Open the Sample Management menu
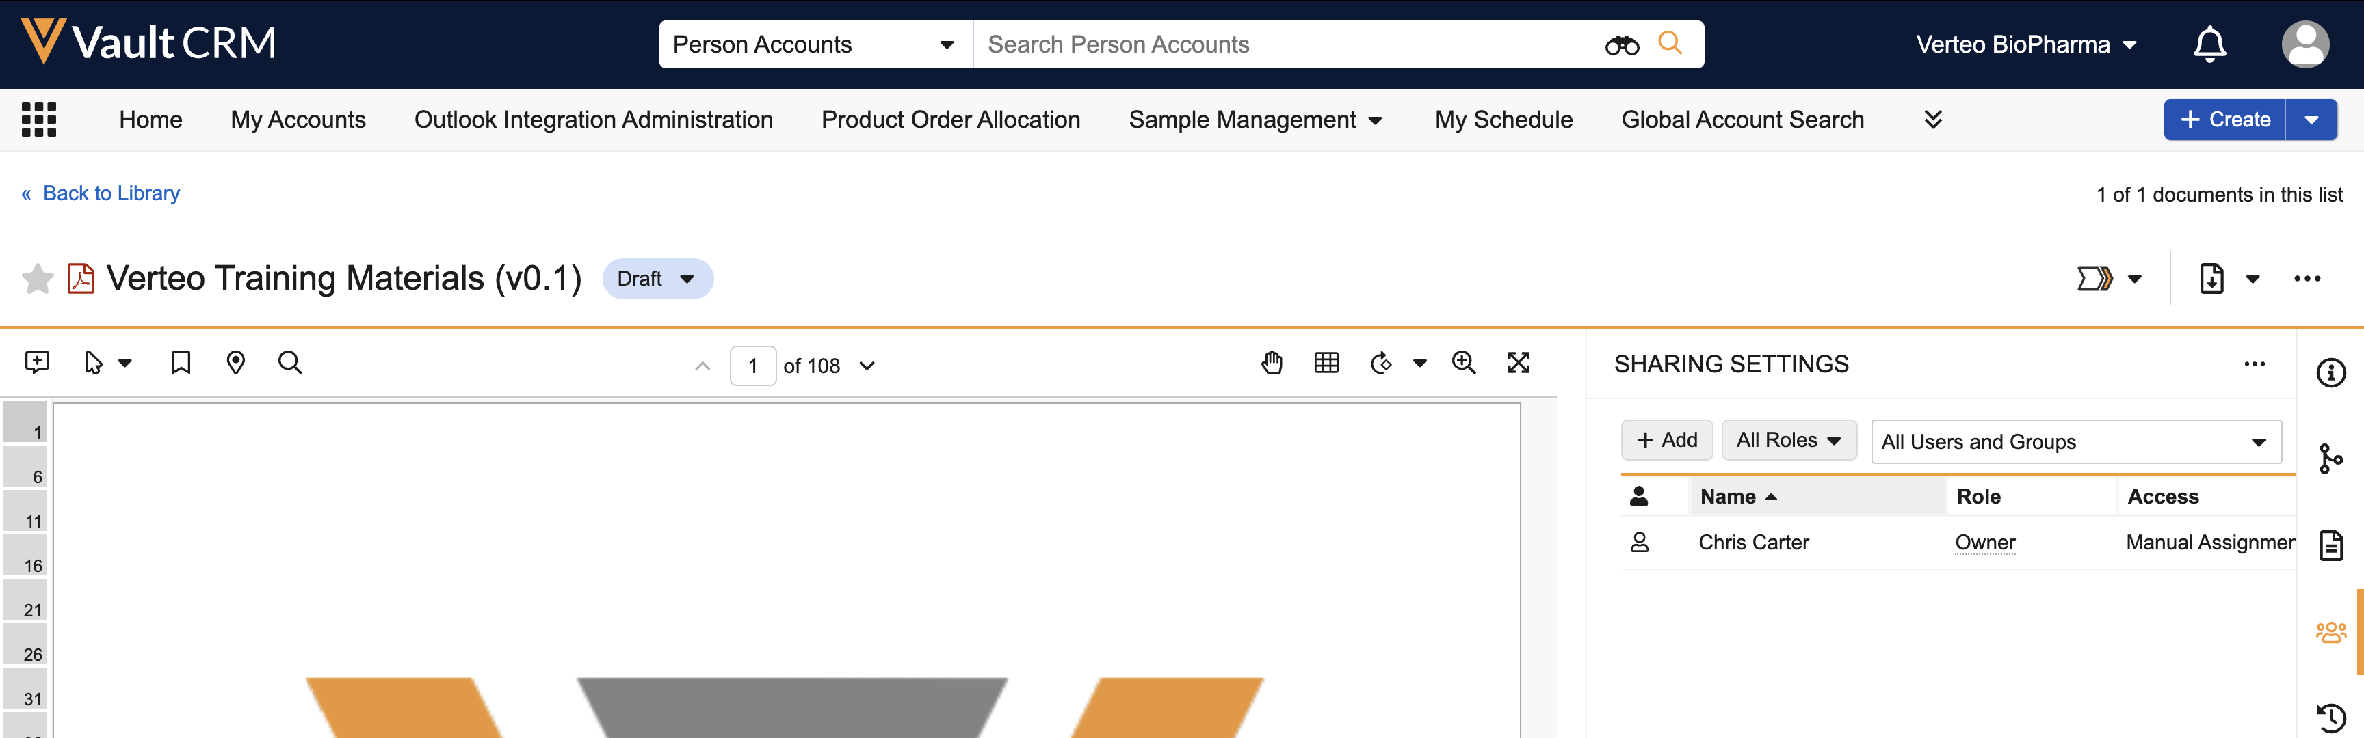 click(x=1255, y=119)
